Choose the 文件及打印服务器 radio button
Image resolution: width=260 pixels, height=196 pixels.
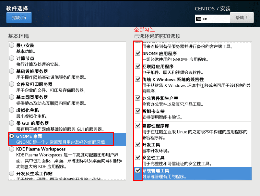click(12, 84)
